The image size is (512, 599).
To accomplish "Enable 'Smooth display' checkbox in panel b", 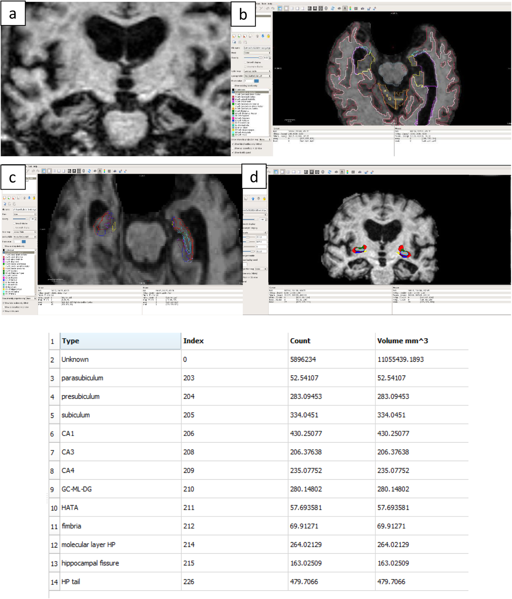I will click(245, 62).
